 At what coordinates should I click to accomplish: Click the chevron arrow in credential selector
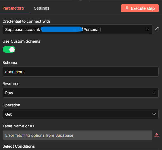[x=147, y=30]
